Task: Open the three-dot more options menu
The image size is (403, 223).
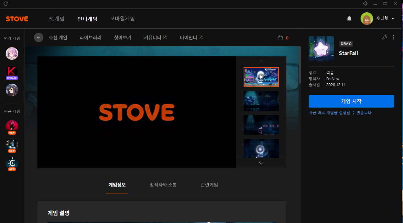Action: (394, 37)
